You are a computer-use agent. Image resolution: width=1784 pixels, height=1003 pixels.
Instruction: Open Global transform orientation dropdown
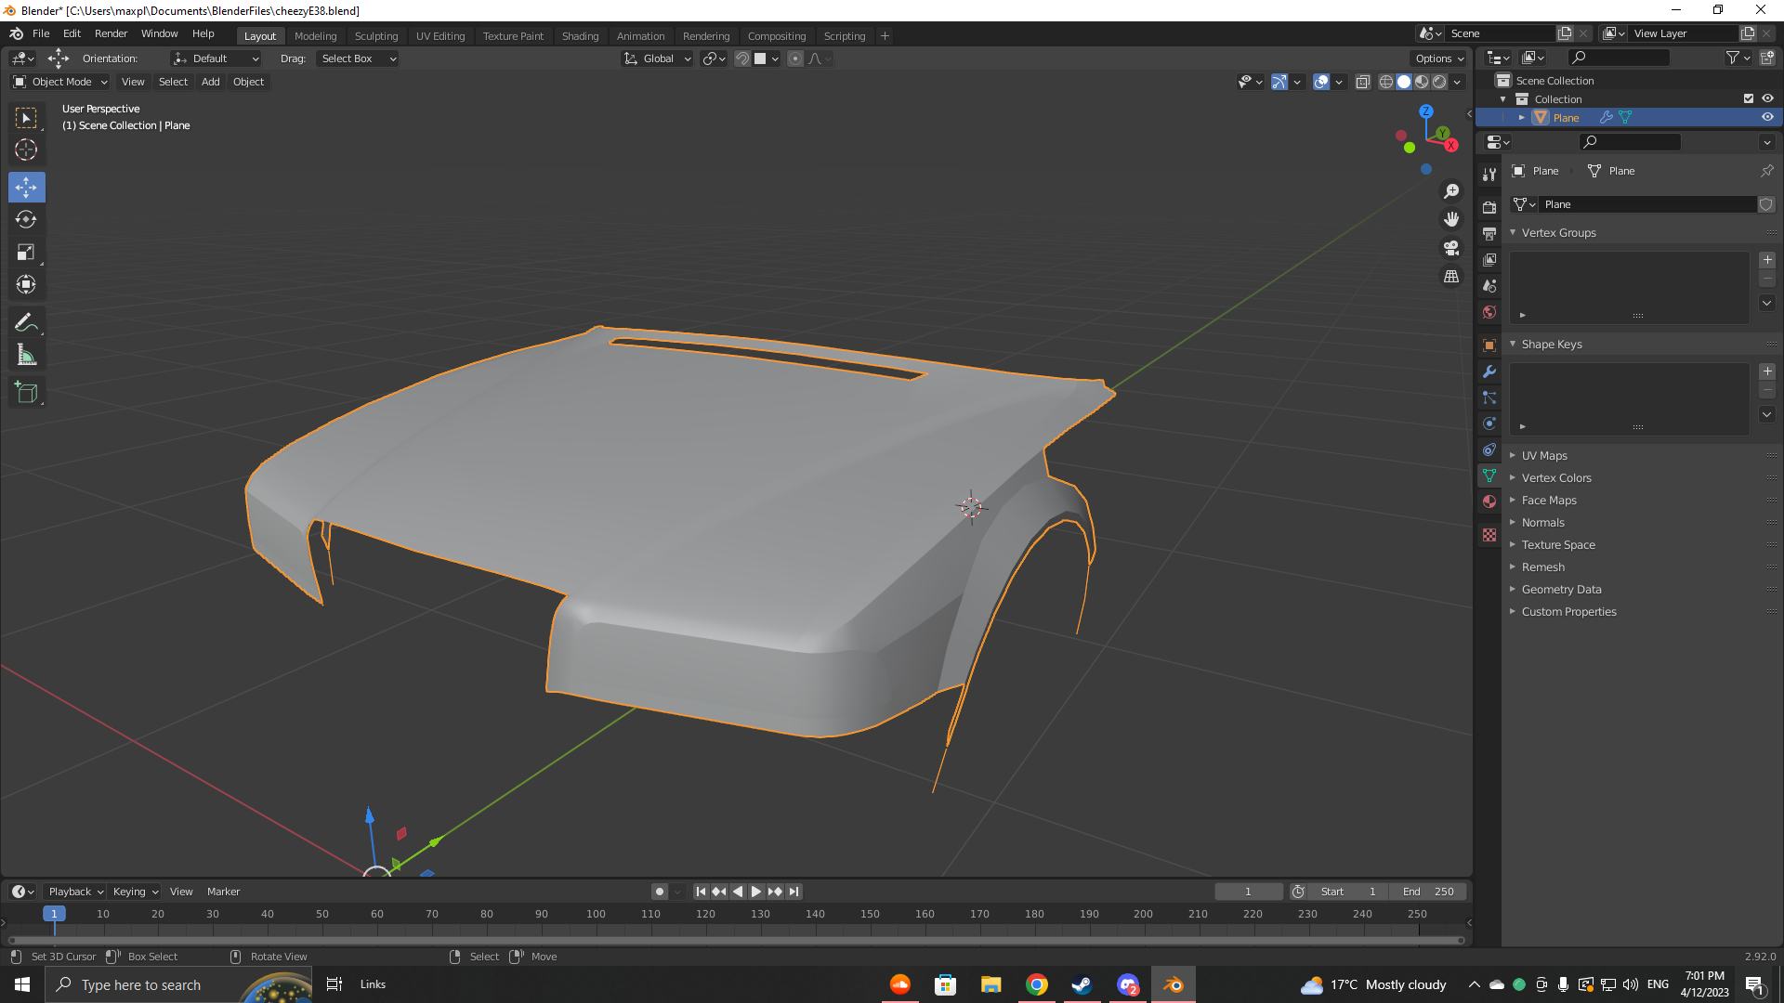pyautogui.click(x=658, y=59)
